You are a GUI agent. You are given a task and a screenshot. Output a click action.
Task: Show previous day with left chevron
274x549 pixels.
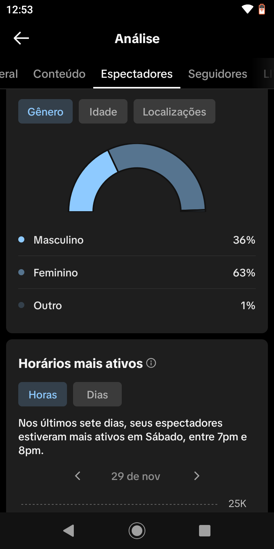[78, 476]
